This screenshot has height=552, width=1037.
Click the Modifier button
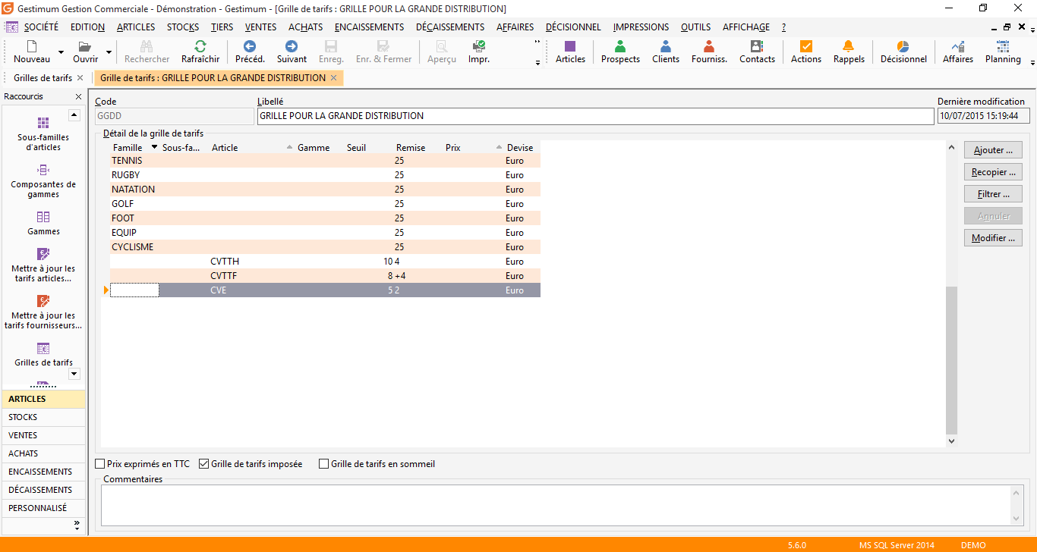(993, 238)
